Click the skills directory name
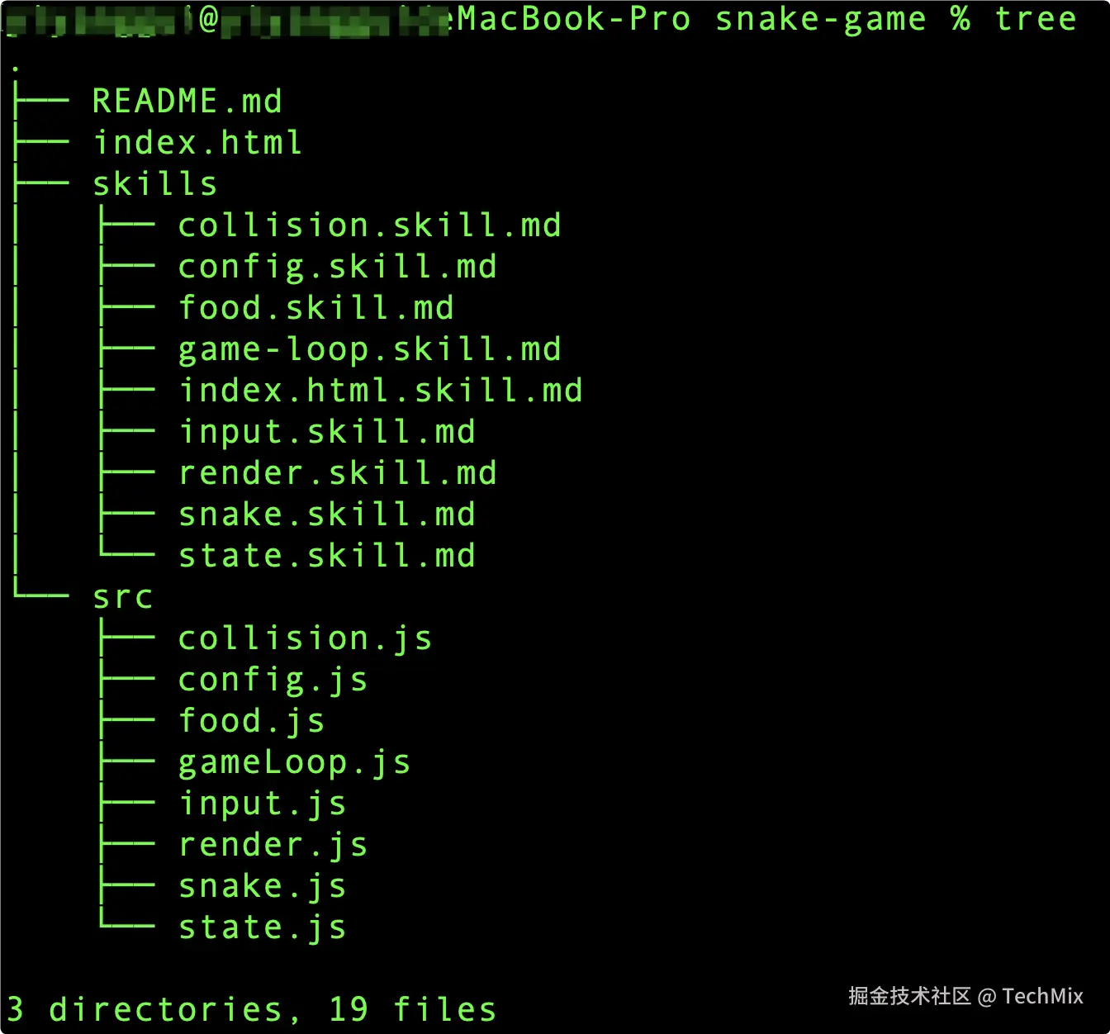The height and width of the screenshot is (1034, 1110). click(155, 184)
